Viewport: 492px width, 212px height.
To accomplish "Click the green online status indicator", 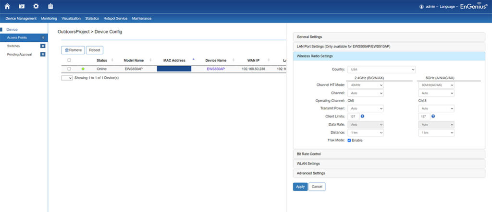I will pyautogui.click(x=83, y=69).
